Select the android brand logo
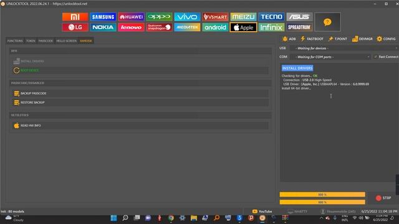 point(215,27)
